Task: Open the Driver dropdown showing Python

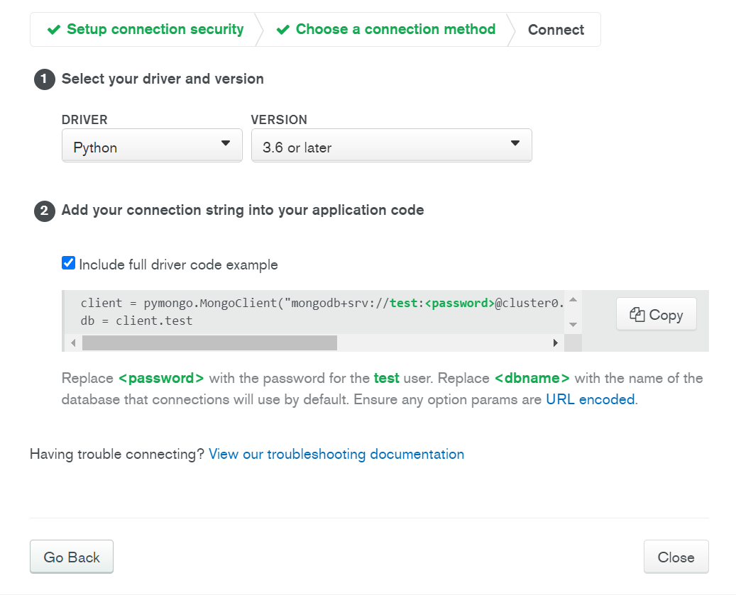Action: [152, 145]
